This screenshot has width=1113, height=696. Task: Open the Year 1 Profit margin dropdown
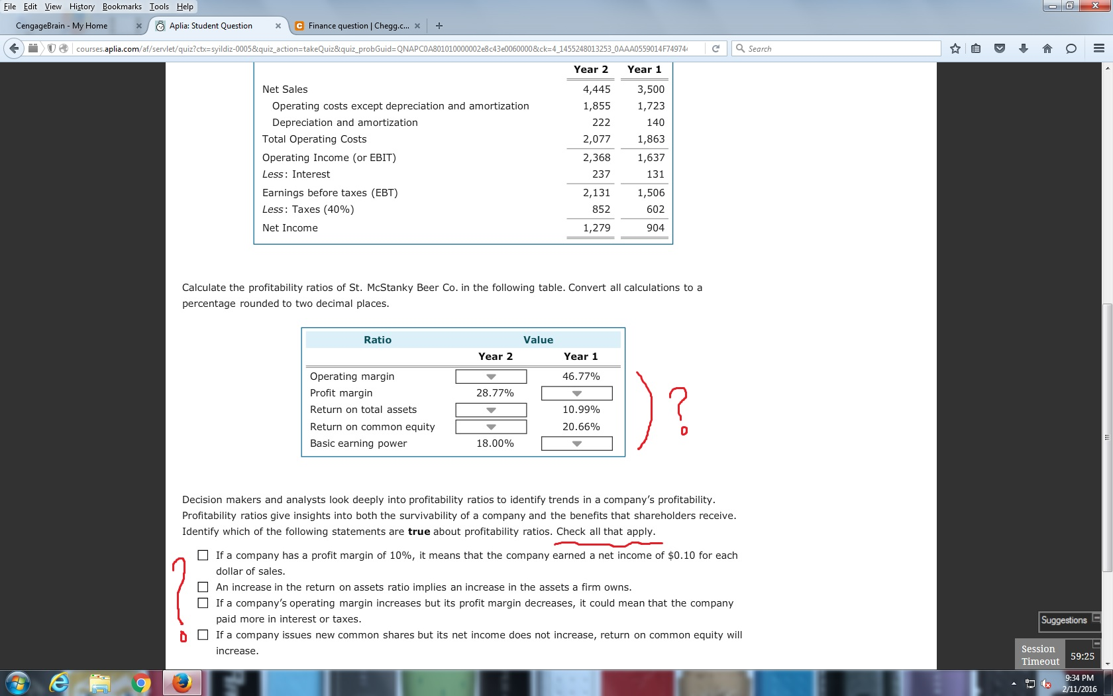(x=576, y=392)
